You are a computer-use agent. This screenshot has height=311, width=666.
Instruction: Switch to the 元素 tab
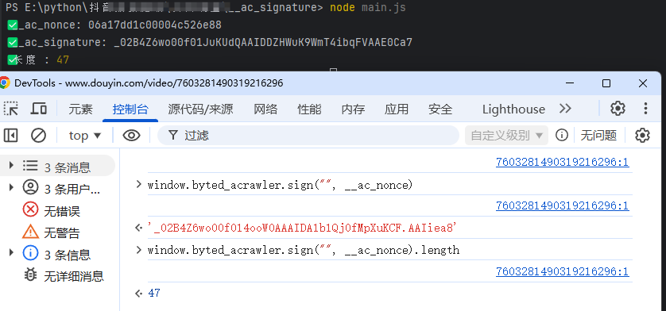[x=81, y=109]
